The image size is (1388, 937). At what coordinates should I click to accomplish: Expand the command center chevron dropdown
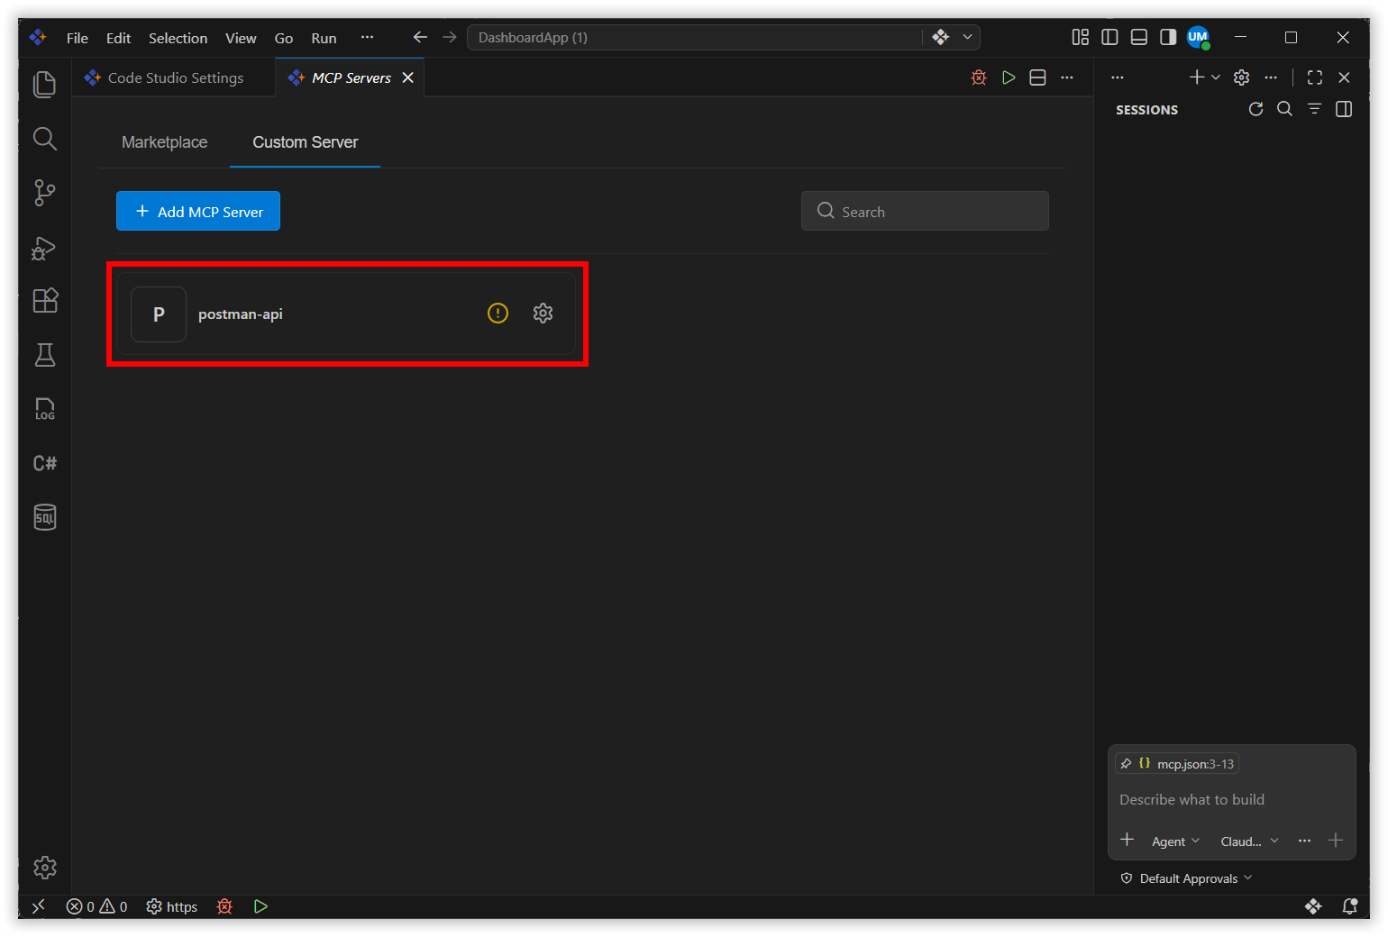(967, 37)
